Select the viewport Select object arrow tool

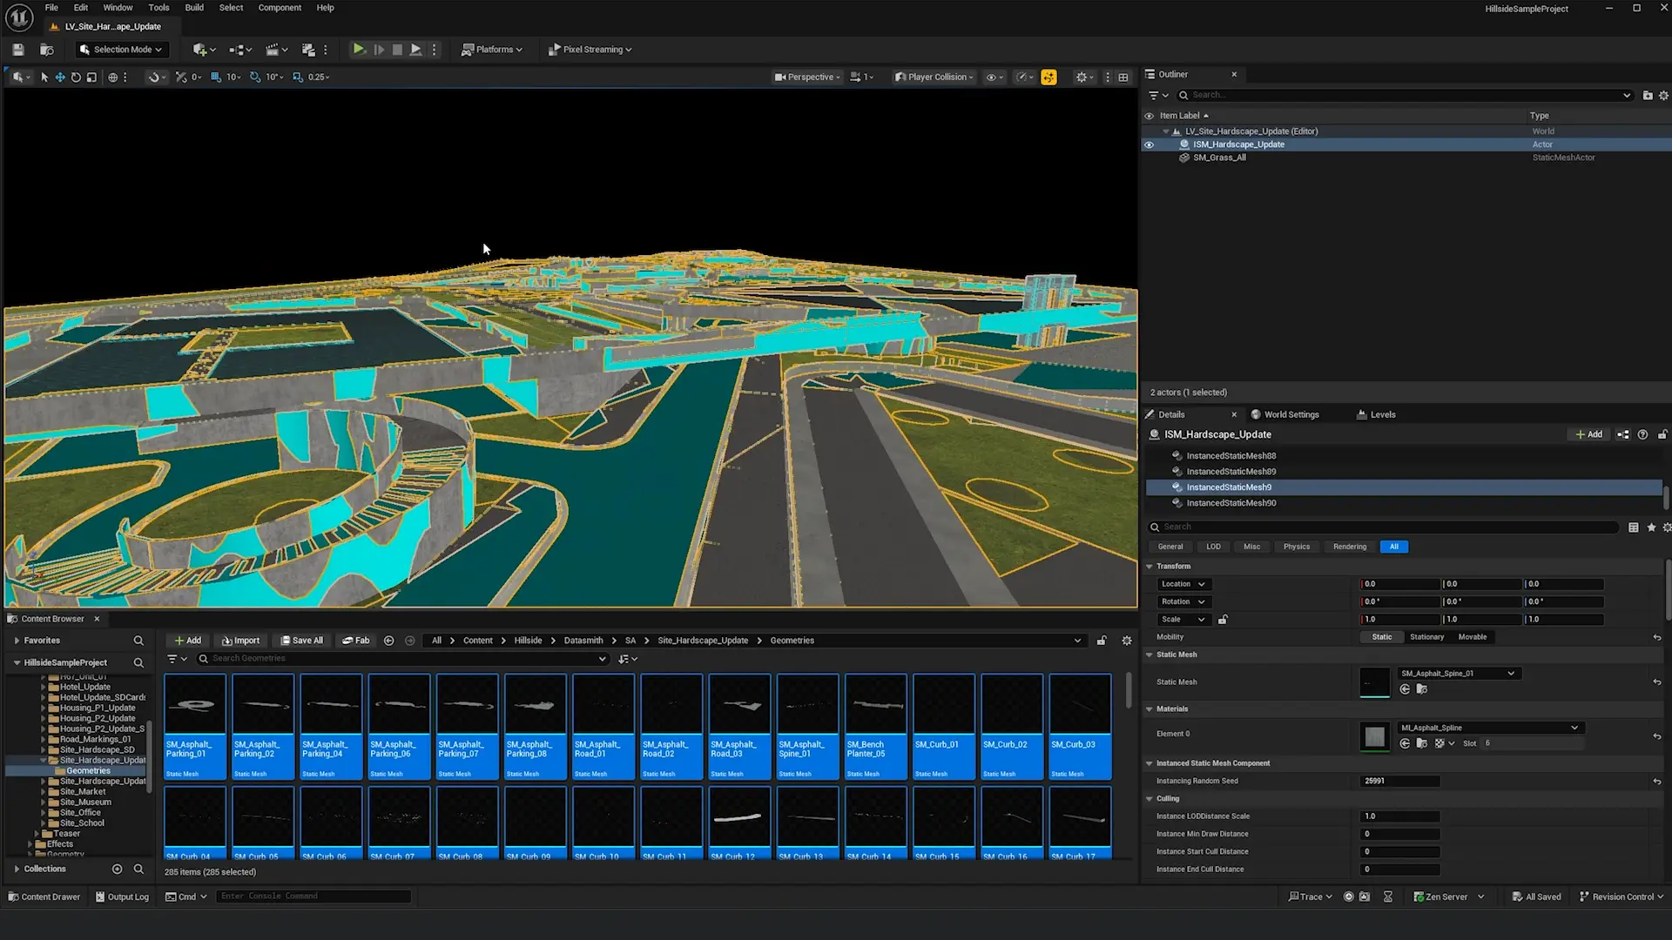pos(44,77)
